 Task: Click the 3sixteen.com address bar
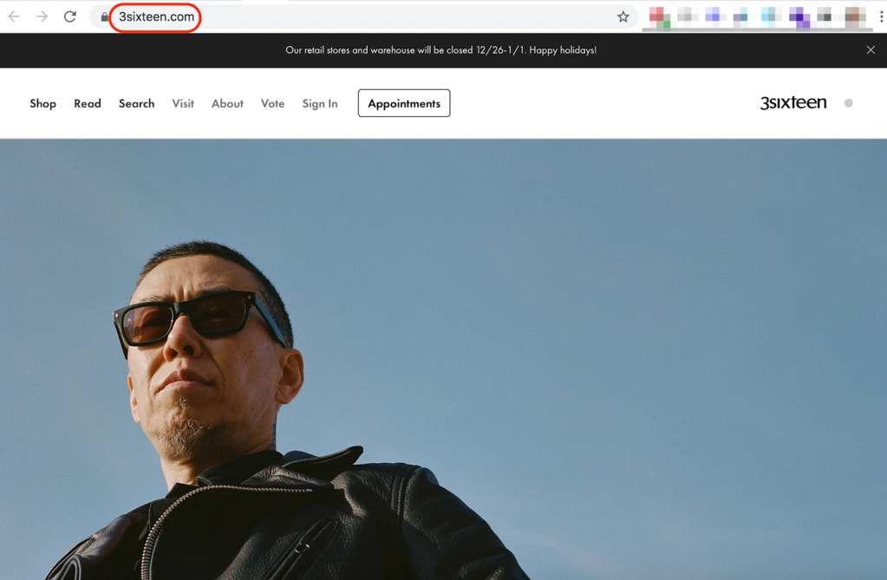(x=362, y=17)
